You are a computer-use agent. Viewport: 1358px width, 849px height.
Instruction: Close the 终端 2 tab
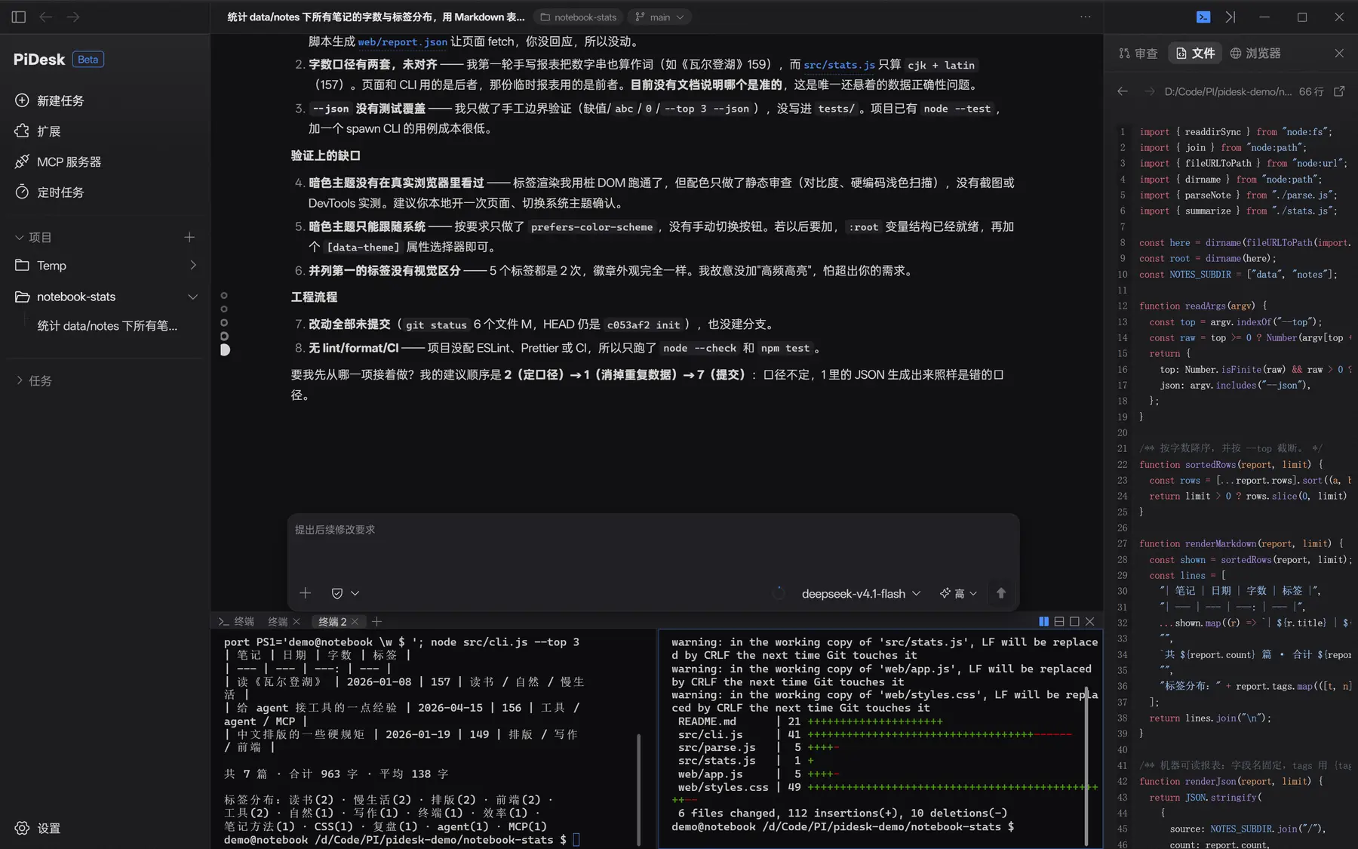tap(355, 622)
